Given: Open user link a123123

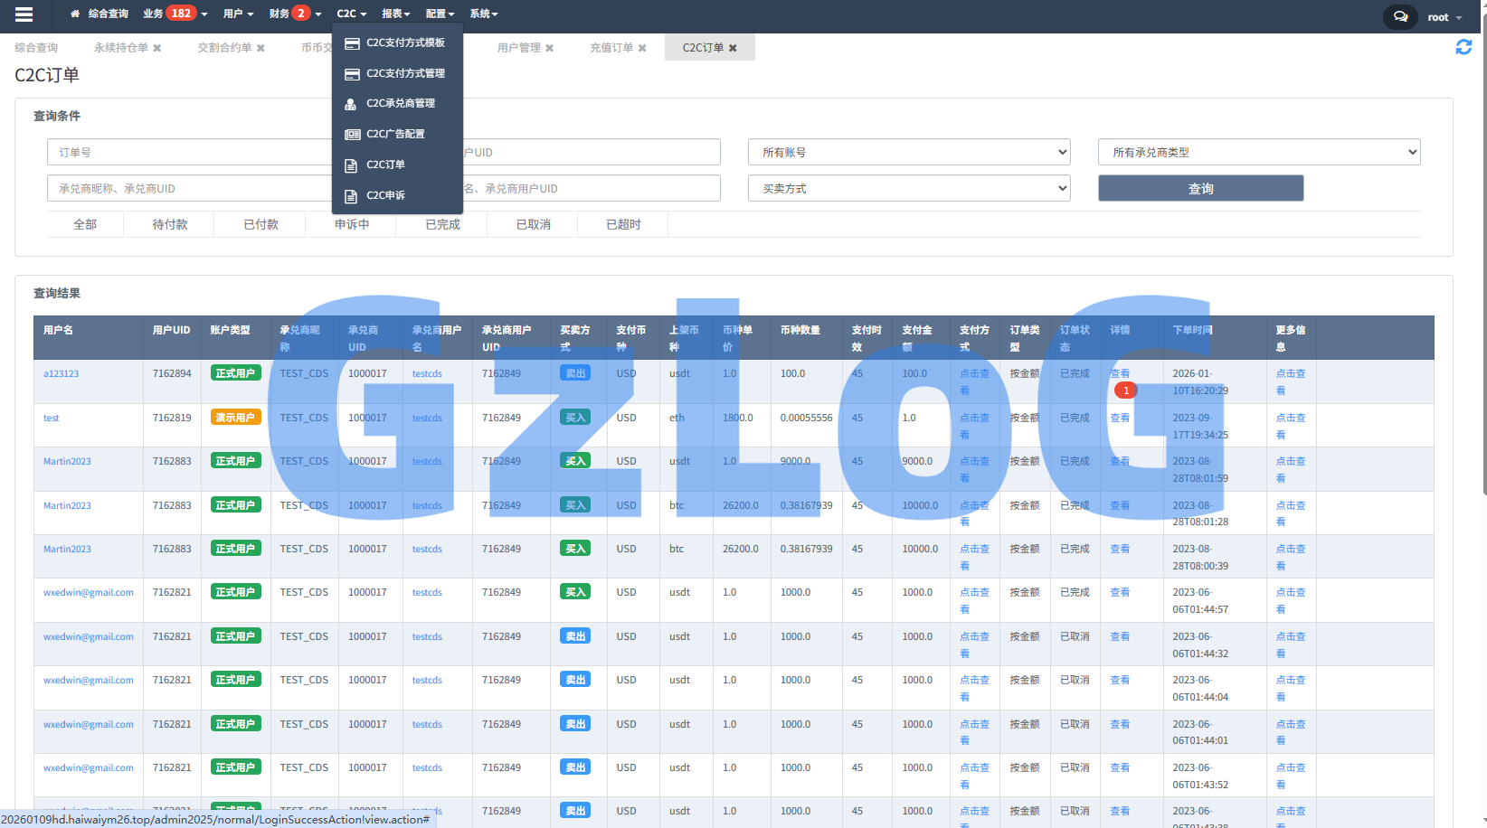Looking at the screenshot, I should (x=61, y=373).
